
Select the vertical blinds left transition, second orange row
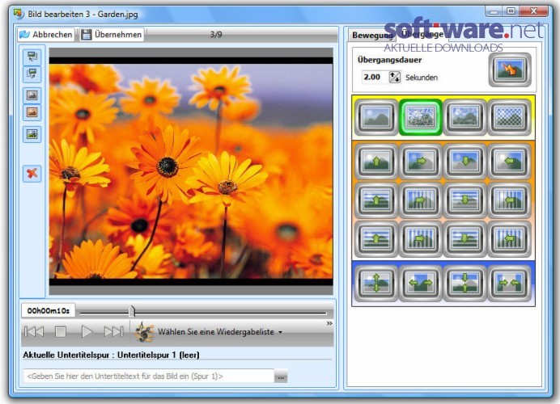pyautogui.click(x=509, y=200)
